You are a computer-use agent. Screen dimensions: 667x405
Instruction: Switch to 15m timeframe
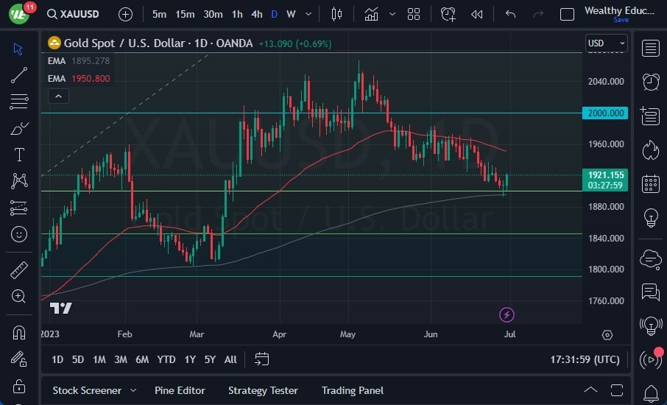click(185, 14)
